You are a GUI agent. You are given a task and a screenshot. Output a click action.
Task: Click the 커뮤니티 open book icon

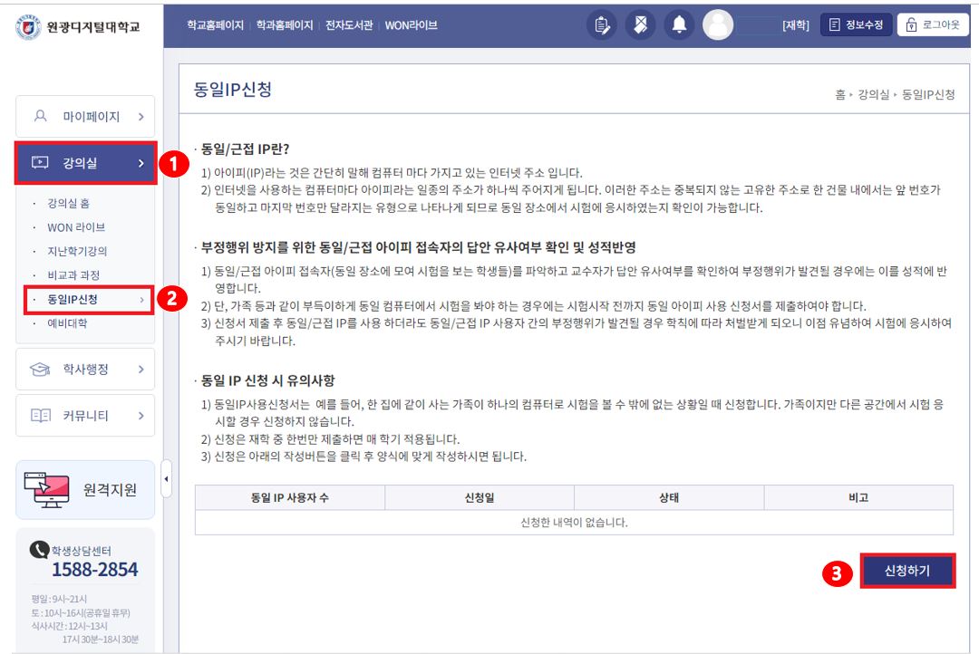[41, 416]
